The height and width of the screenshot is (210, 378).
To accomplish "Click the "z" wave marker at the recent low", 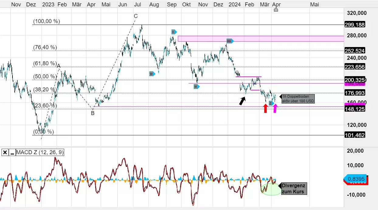I will click(270, 103).
